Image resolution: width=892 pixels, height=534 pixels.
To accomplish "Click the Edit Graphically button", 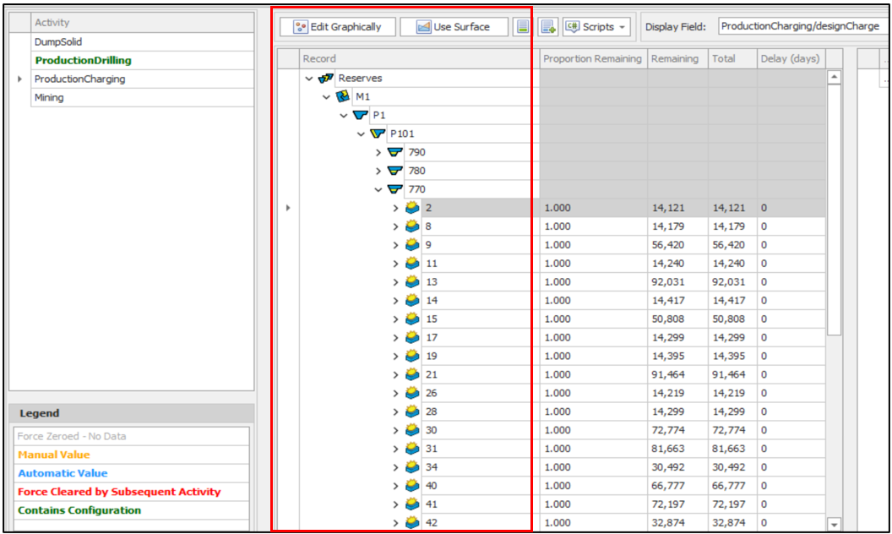I will 337,27.
